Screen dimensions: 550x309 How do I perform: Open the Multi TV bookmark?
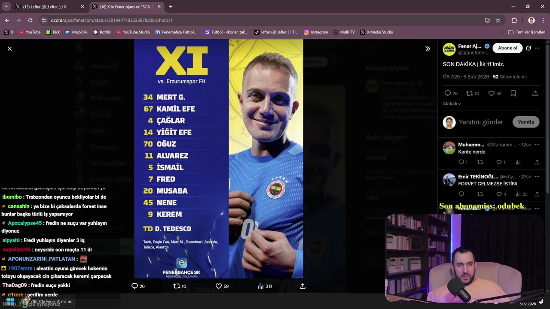pos(344,32)
